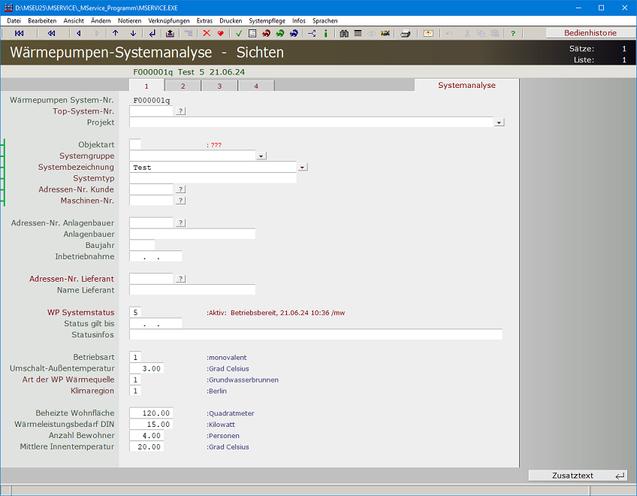
Task: Click the envelope mail icon
Action: click(x=428, y=33)
